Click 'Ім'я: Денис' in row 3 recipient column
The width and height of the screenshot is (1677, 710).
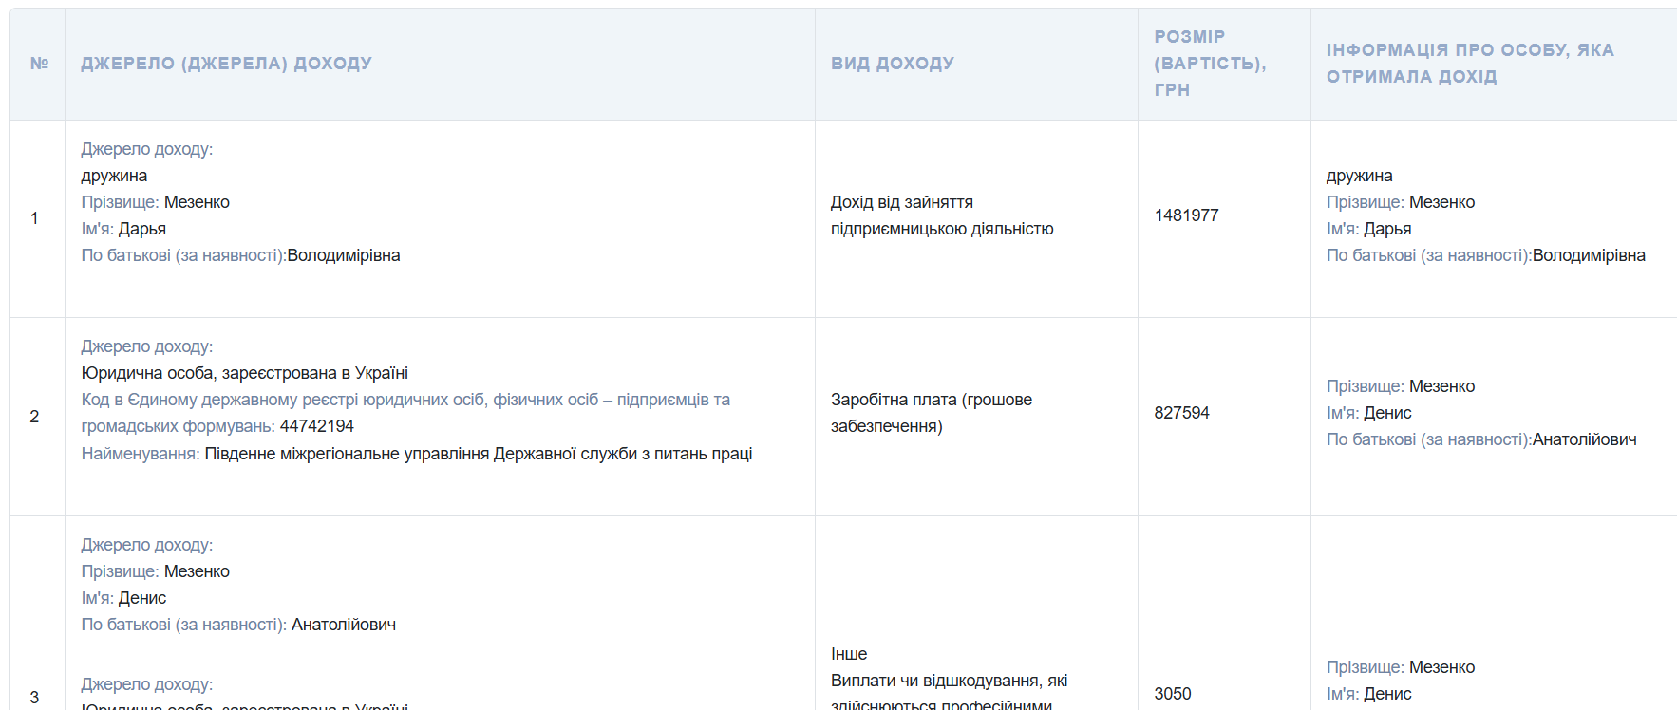coord(1368,694)
